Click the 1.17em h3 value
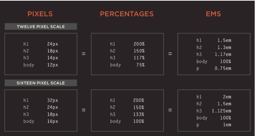The image size is (255, 136). (x=223, y=54)
